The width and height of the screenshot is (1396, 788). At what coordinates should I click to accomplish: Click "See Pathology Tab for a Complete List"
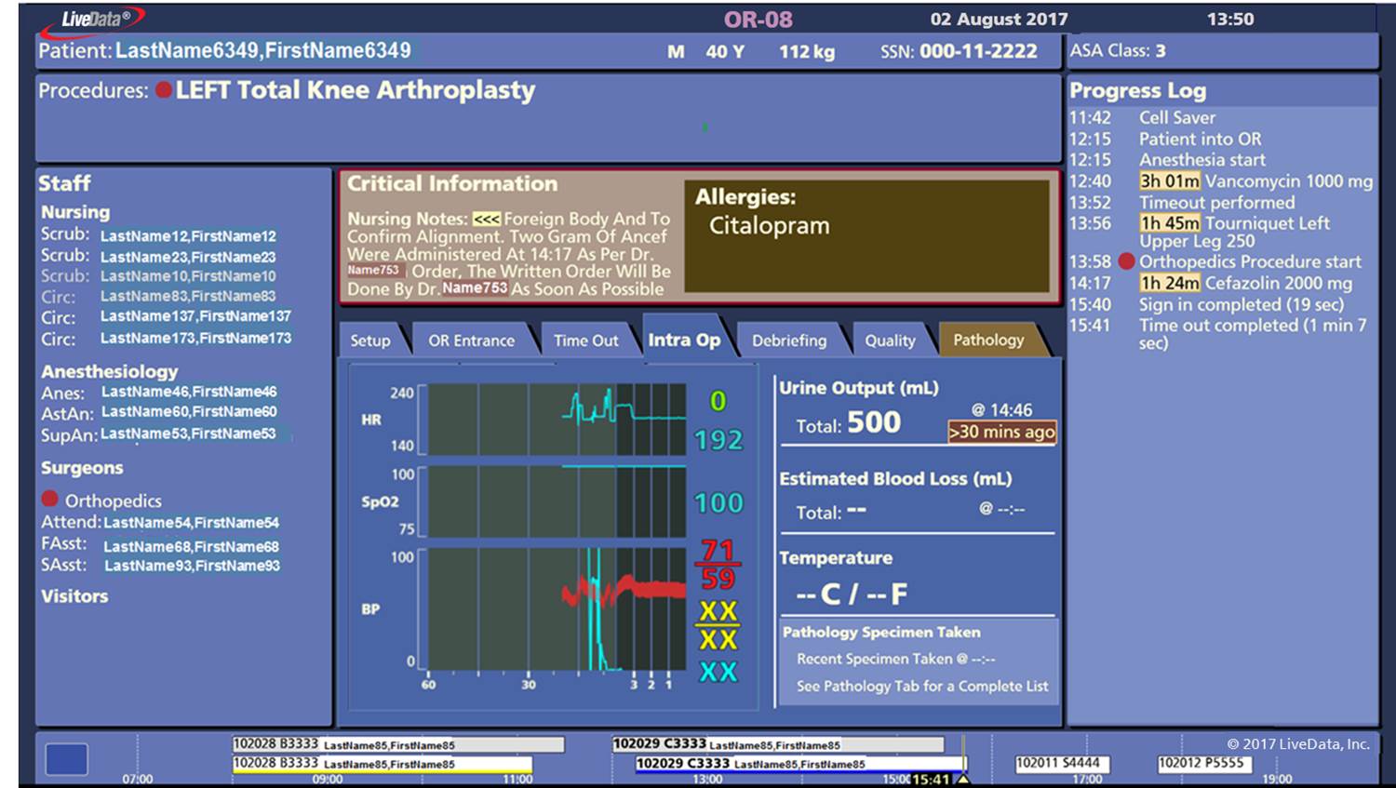[921, 687]
